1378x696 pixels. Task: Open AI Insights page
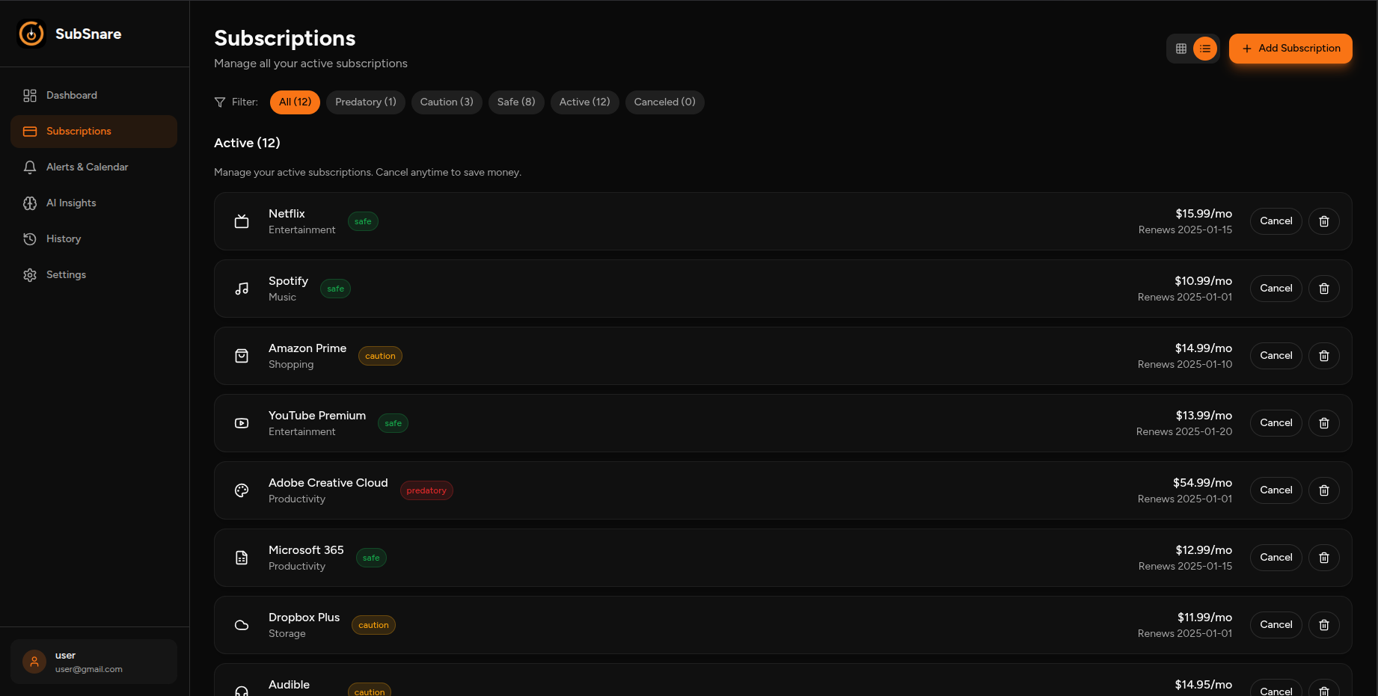click(x=94, y=203)
